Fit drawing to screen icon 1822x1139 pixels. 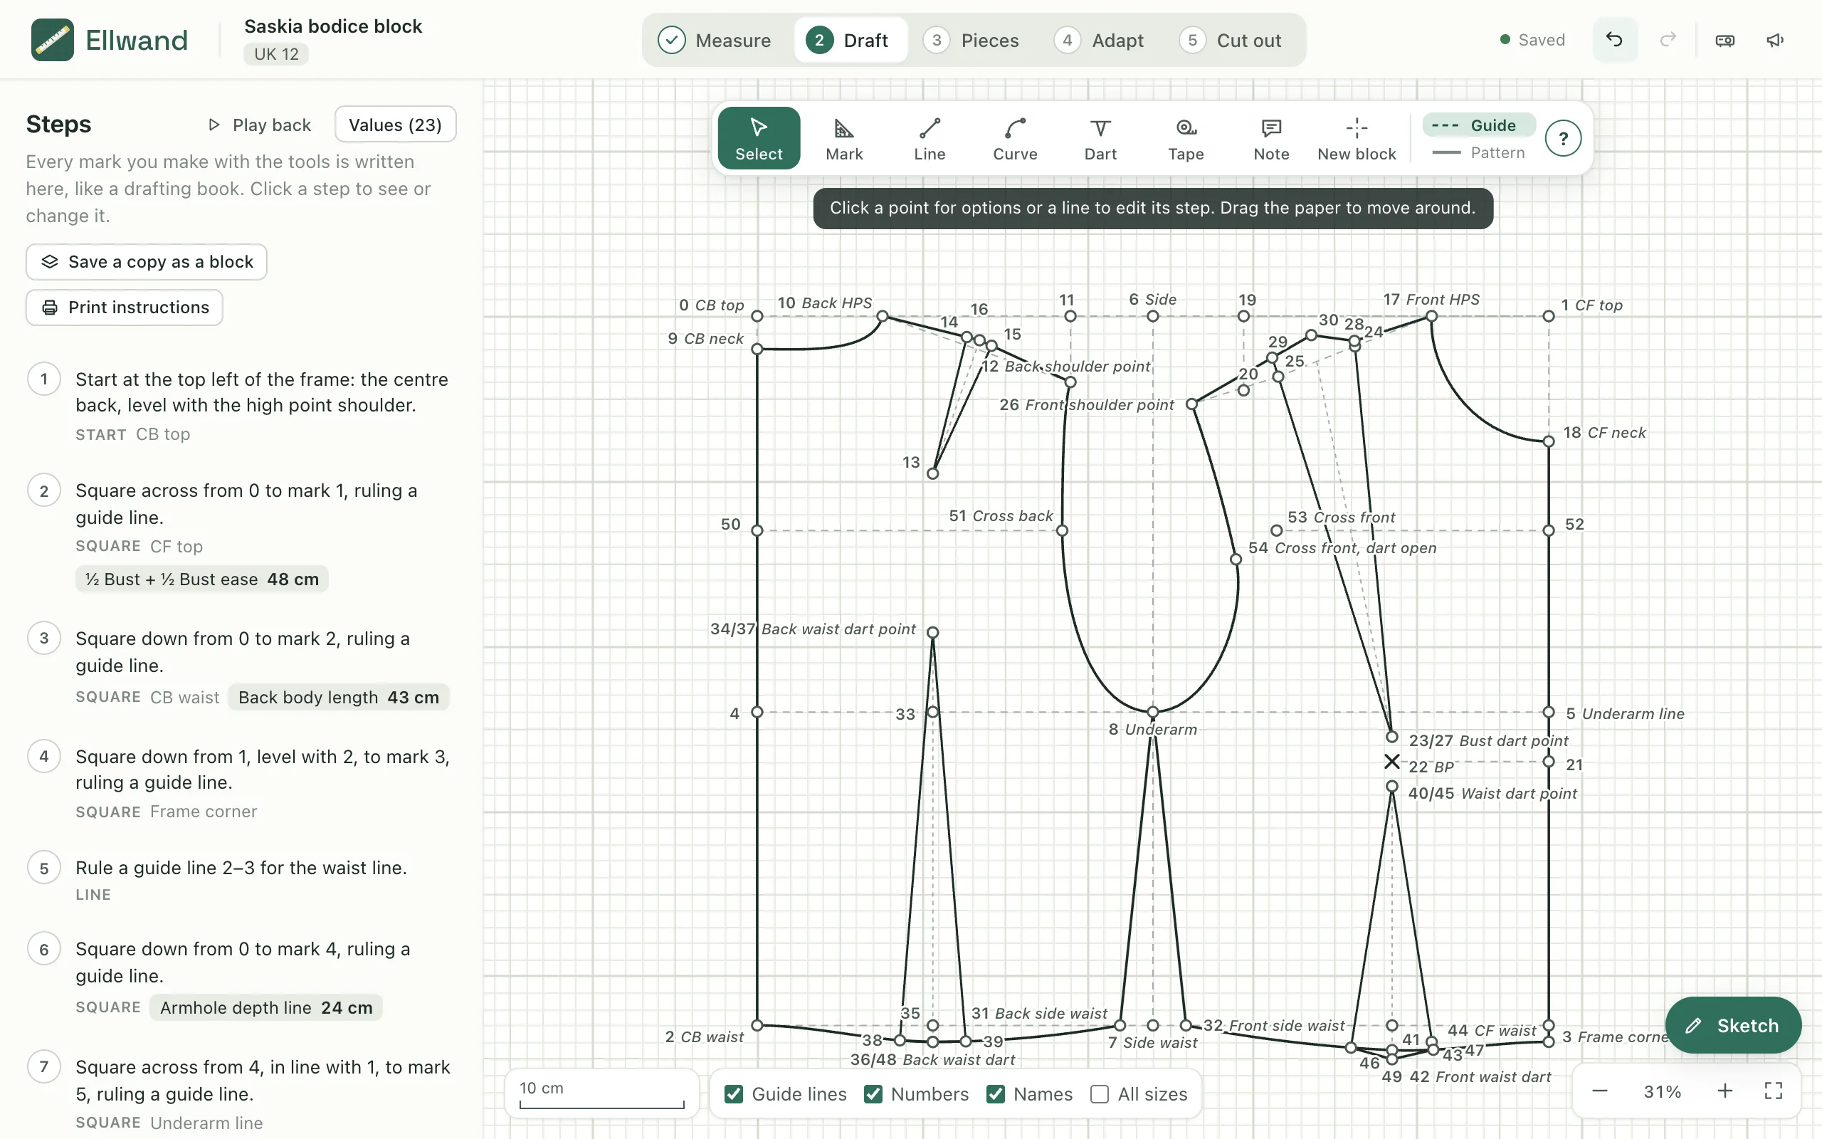(x=1773, y=1091)
